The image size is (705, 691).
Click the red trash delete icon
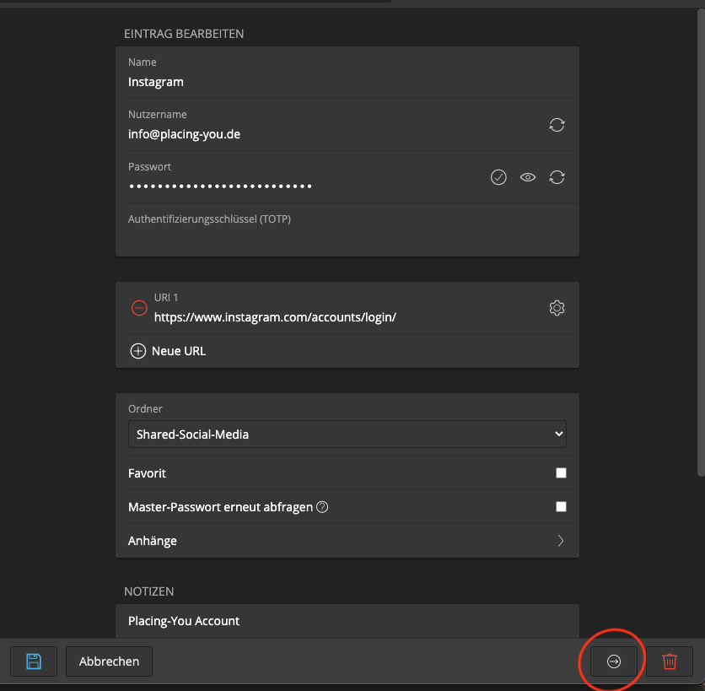click(x=670, y=661)
